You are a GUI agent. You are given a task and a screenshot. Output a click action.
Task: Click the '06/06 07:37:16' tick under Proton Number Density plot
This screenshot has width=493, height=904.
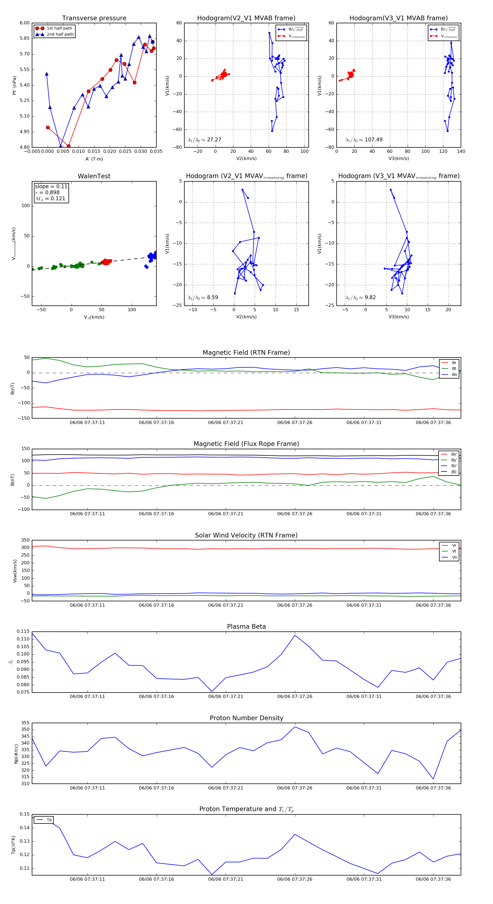pos(156,788)
